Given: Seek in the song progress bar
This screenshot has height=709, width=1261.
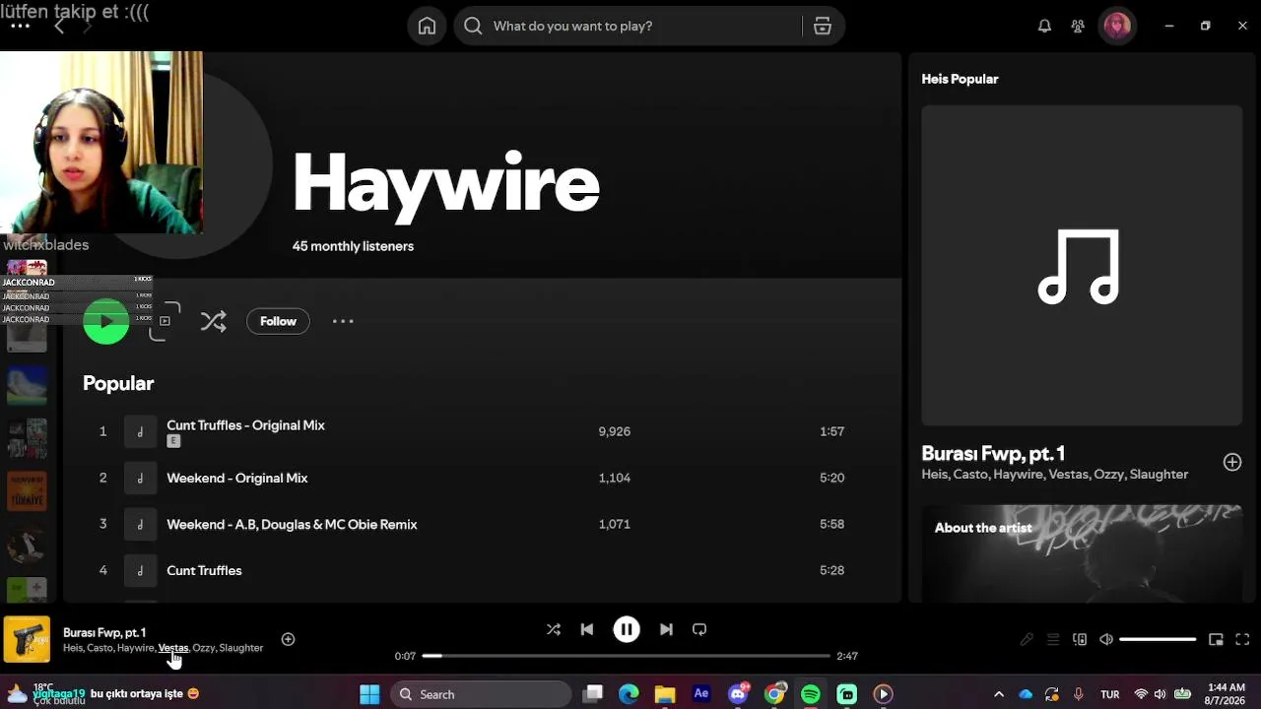Looking at the screenshot, I should tap(627, 656).
